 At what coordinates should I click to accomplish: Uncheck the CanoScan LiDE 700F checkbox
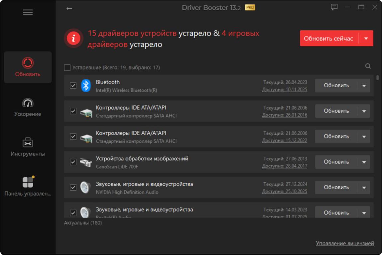[73, 162]
